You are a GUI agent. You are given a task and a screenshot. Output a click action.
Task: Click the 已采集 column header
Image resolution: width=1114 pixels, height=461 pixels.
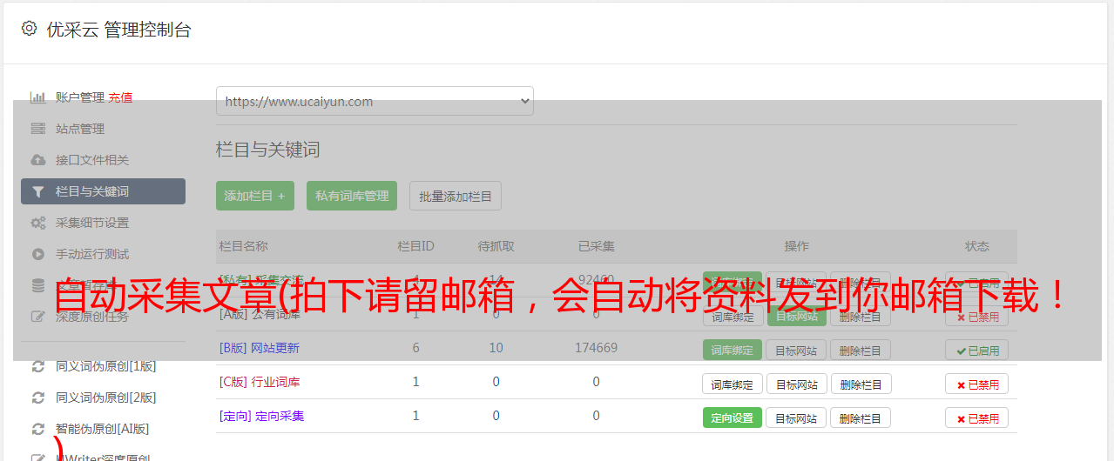tap(596, 246)
